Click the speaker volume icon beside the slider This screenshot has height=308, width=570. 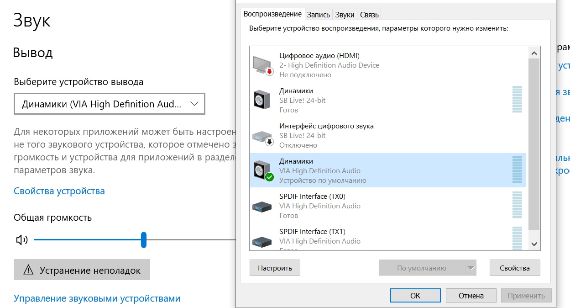(x=22, y=240)
